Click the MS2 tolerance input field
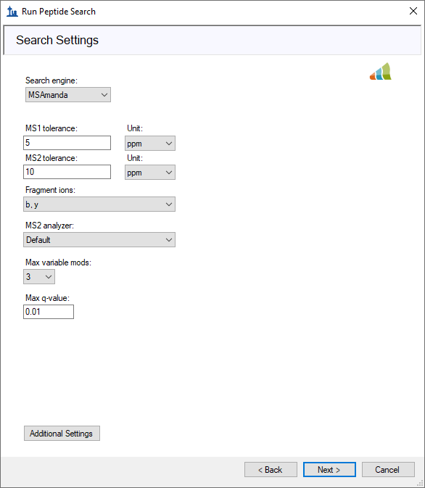425x488 pixels. (67, 172)
